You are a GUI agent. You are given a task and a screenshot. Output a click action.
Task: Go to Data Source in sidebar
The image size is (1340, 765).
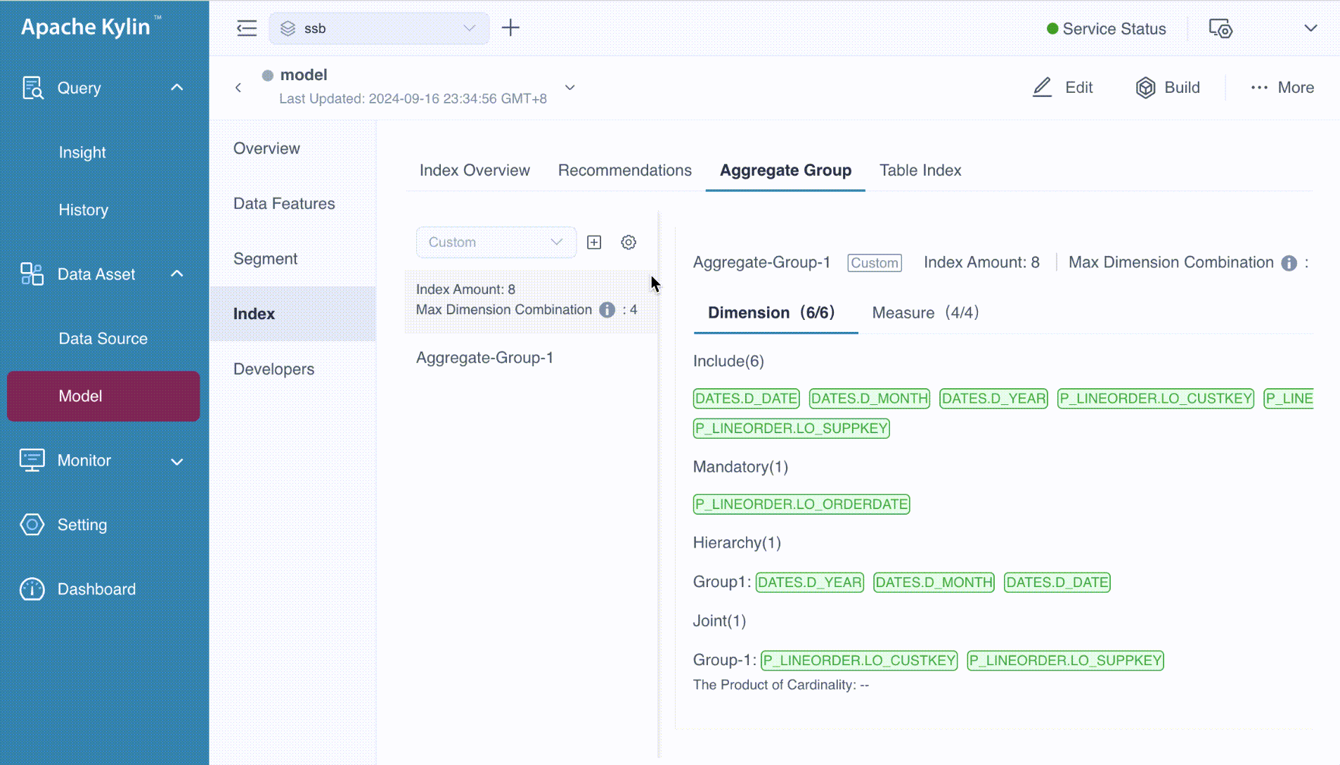pyautogui.click(x=103, y=339)
